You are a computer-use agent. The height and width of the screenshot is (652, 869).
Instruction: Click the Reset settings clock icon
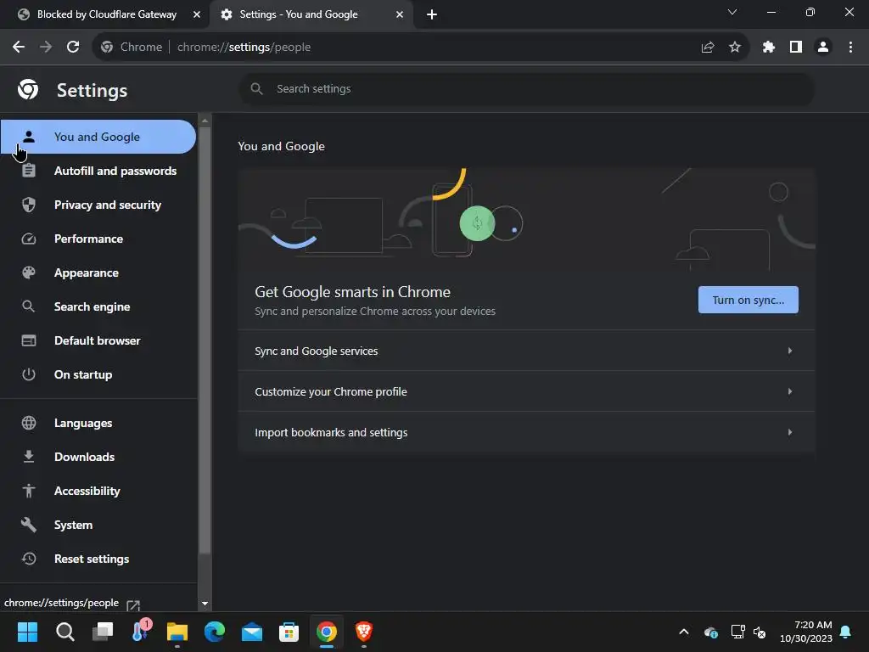point(29,559)
